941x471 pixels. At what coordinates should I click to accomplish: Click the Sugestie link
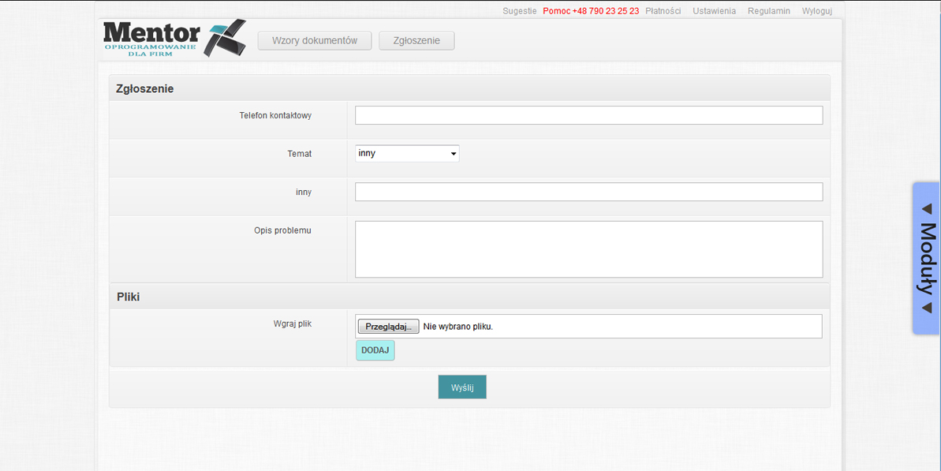(x=519, y=11)
